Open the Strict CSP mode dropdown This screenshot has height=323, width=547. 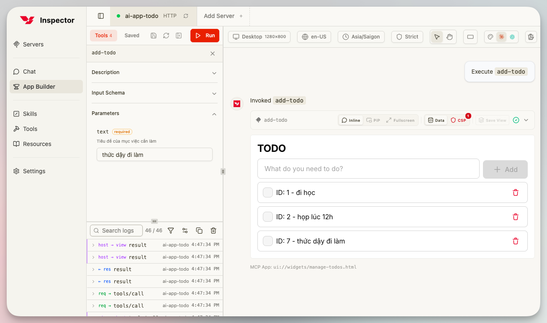[x=407, y=37]
